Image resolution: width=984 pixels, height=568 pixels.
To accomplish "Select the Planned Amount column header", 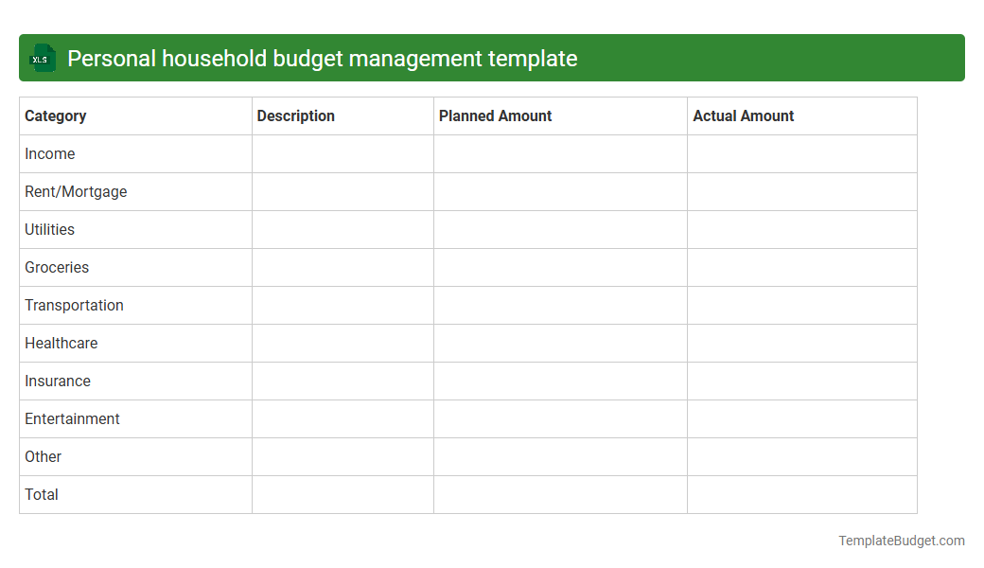I will click(495, 115).
